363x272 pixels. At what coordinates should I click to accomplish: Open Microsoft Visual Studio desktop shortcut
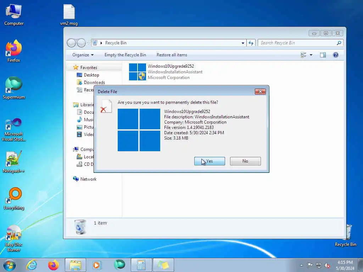coord(14,130)
